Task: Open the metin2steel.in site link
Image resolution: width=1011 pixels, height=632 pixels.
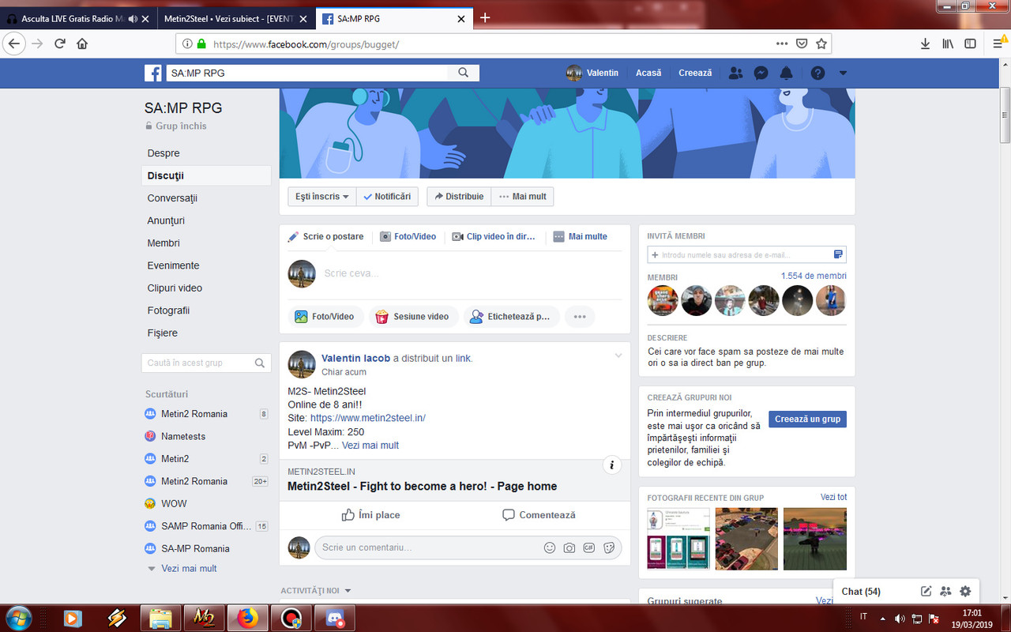Action: [368, 418]
